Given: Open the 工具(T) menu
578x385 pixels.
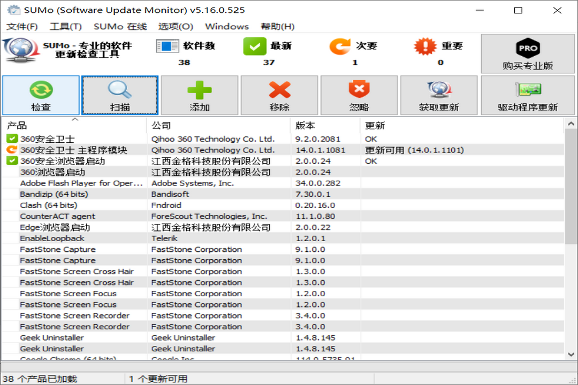Looking at the screenshot, I should coord(66,27).
